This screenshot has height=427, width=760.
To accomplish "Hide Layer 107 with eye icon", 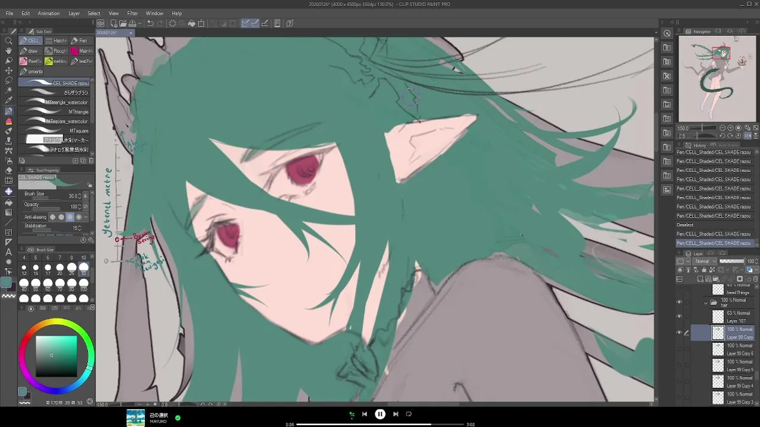I will pos(679,317).
